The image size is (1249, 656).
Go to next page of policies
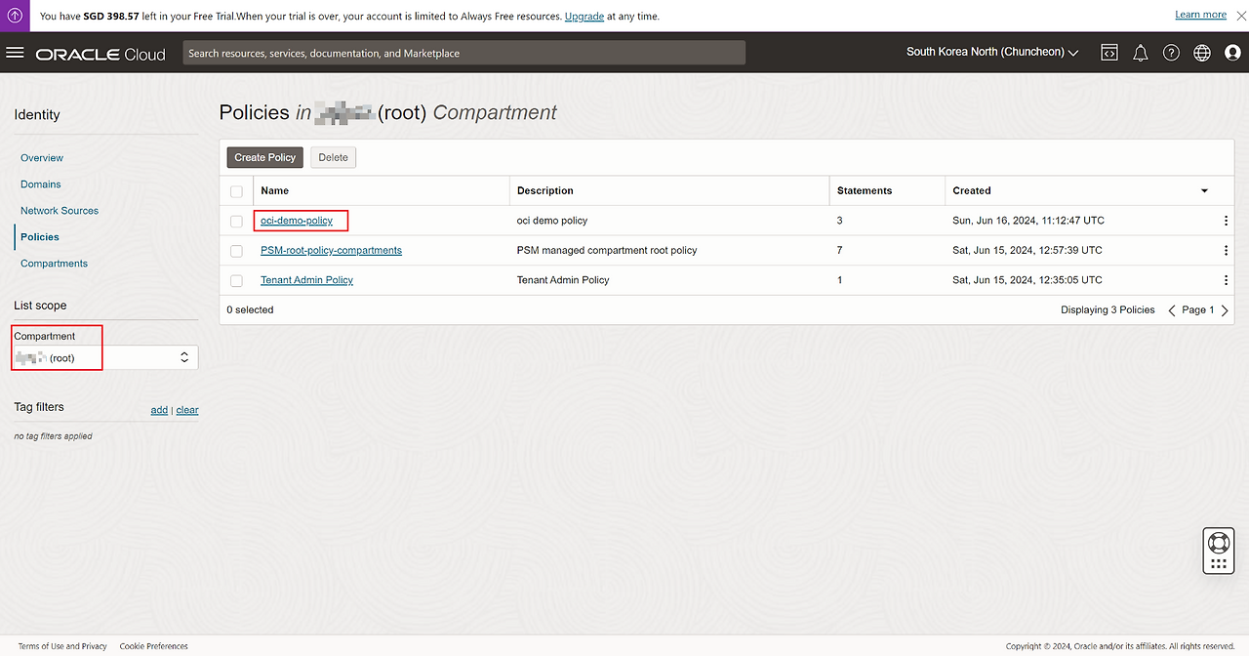tap(1226, 310)
